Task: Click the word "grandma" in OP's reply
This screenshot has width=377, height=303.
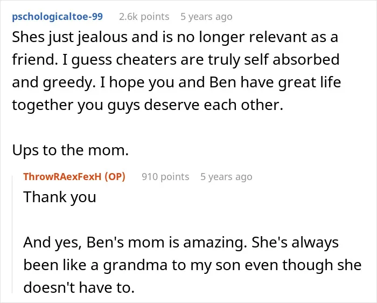Action: coord(135,265)
